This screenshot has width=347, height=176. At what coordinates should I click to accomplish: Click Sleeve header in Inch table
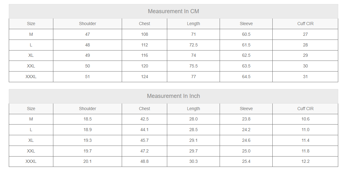[x=246, y=109]
